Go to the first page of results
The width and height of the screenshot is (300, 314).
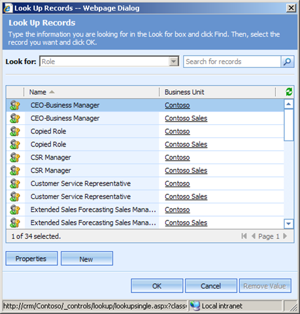tap(244, 236)
